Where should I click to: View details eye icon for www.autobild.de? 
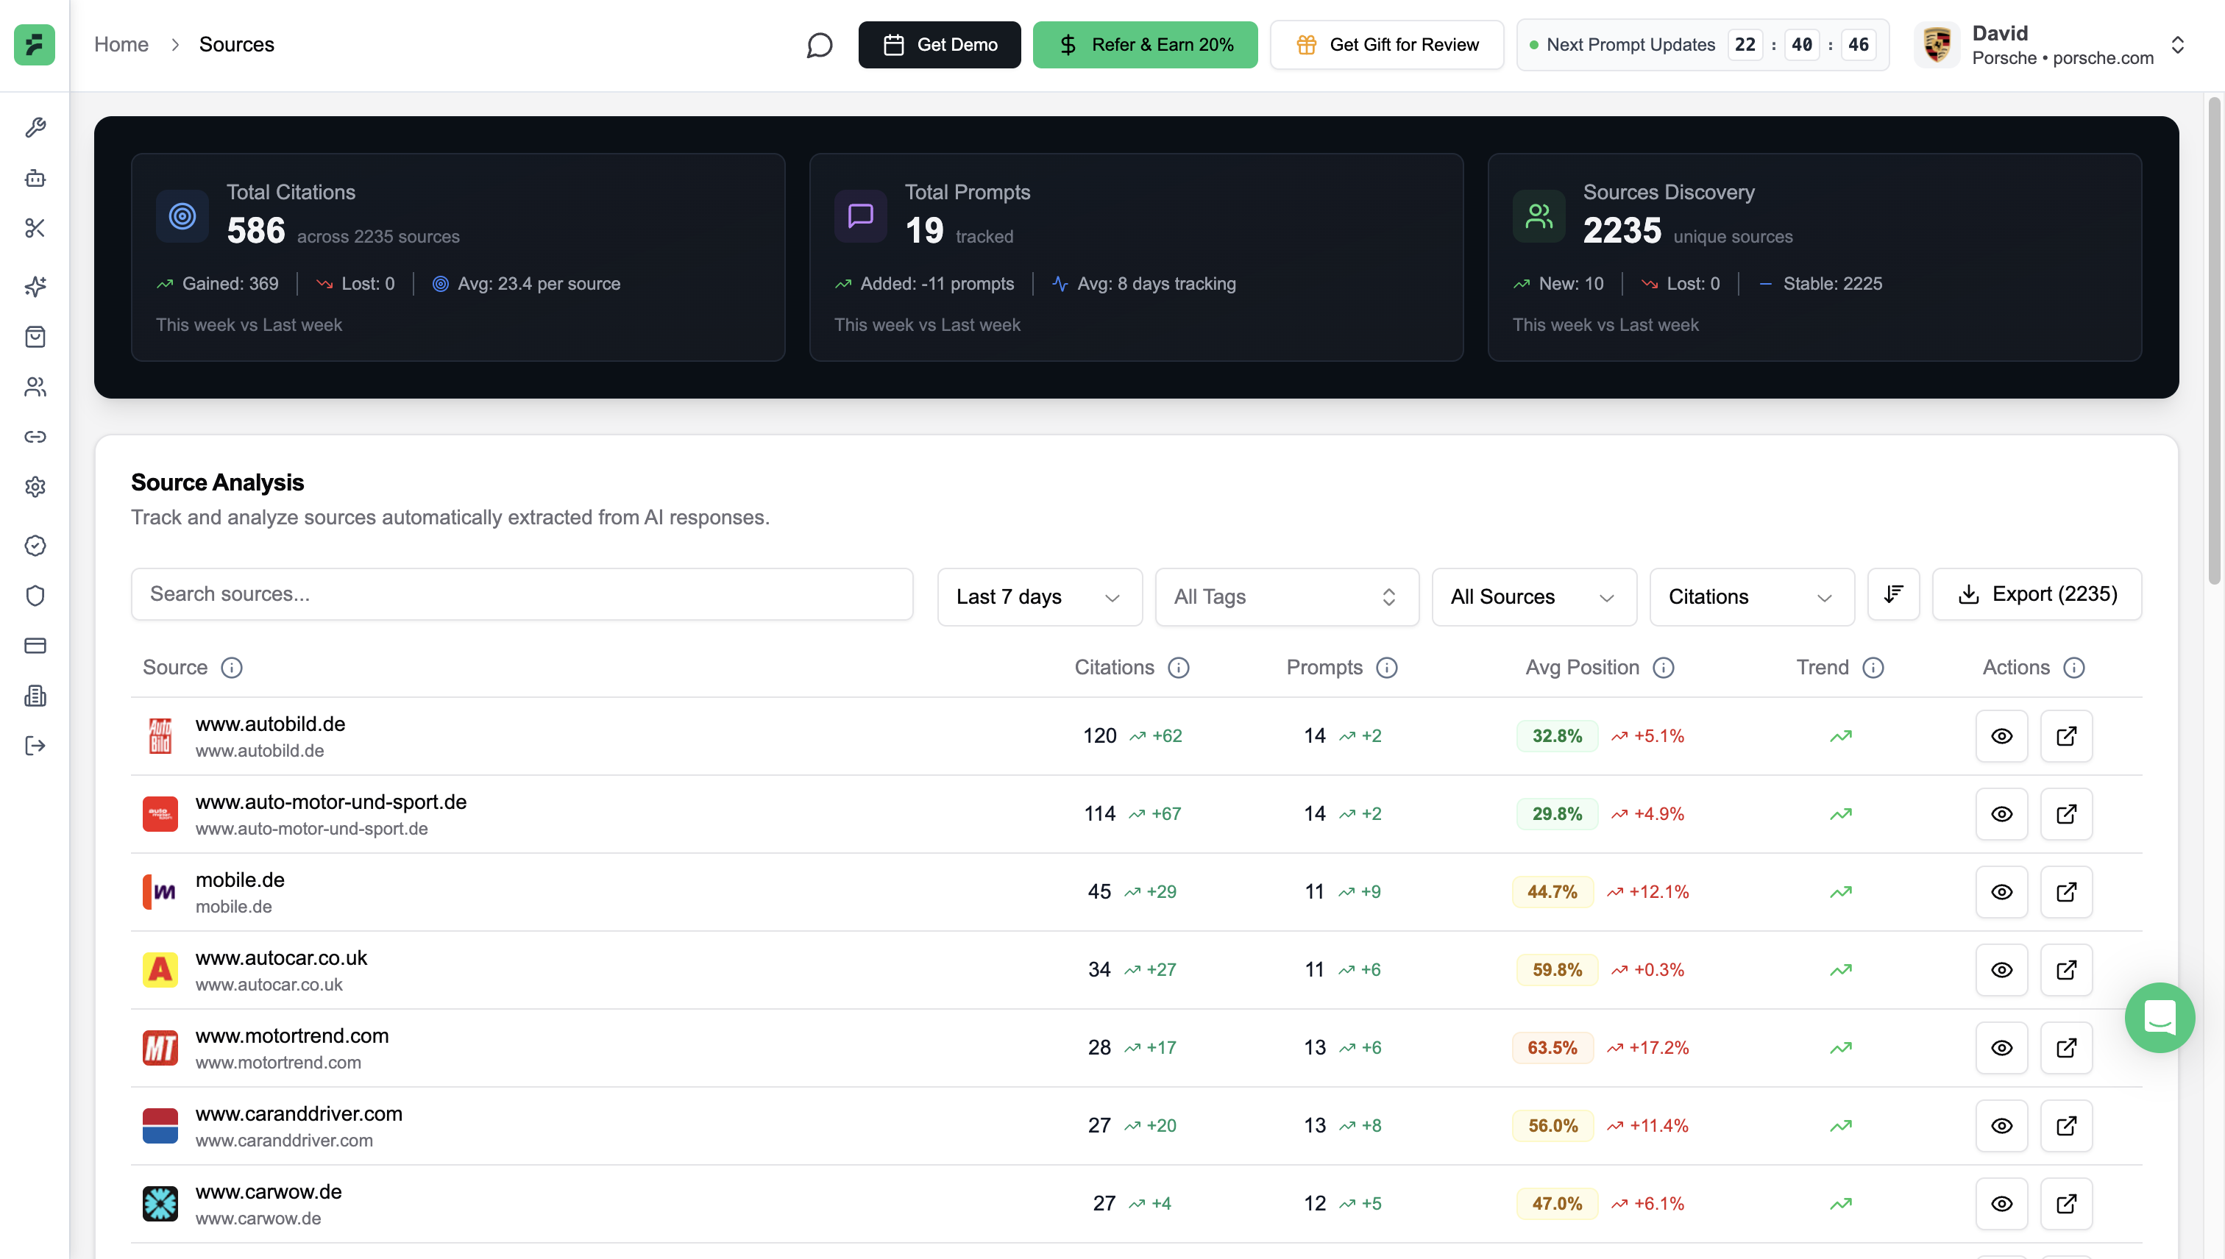pos(2001,736)
